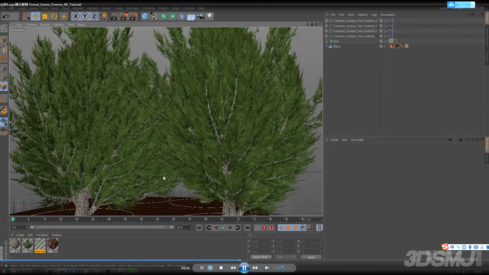Click the Render View clapperboard icon
The width and height of the screenshot is (489, 275).
point(114,17)
